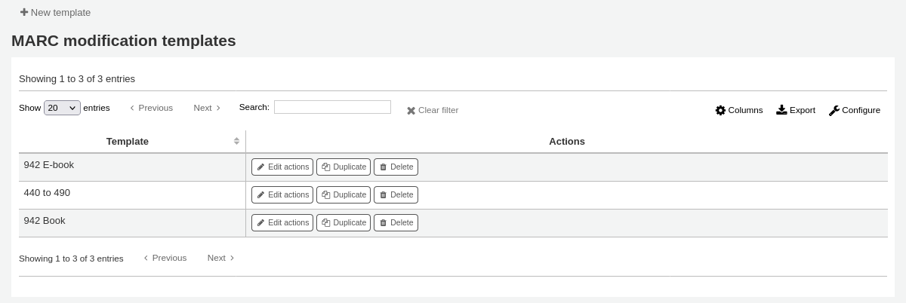Click the New template plus icon
The width and height of the screenshot is (906, 303).
(x=24, y=13)
